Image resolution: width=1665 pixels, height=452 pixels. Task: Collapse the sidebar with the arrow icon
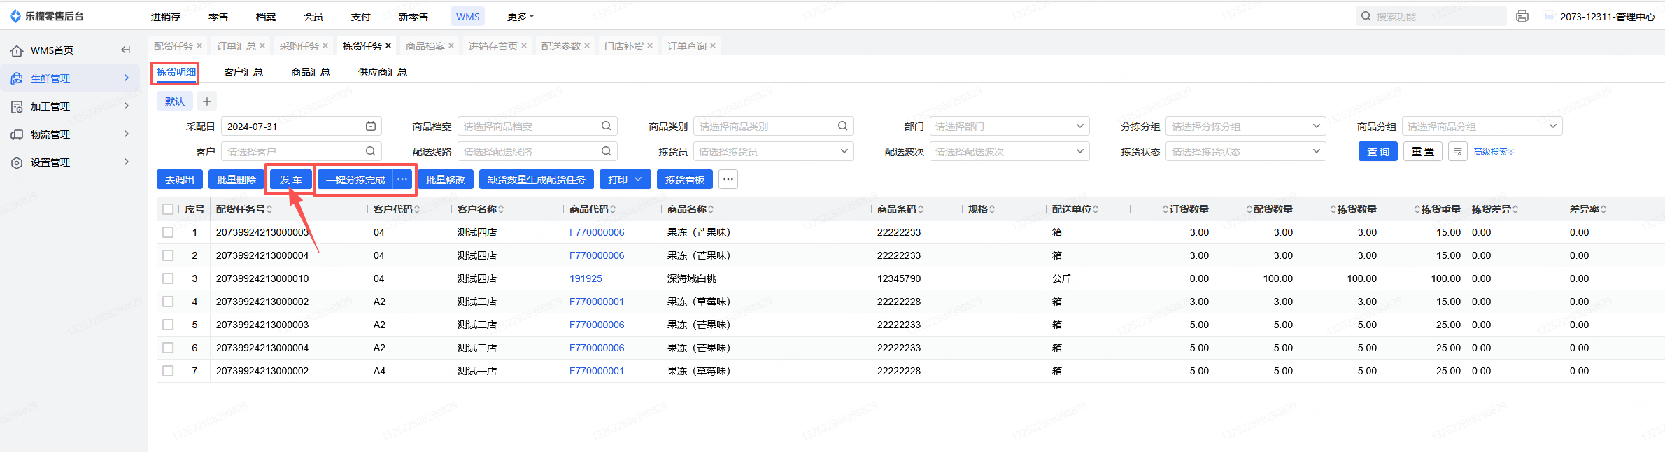click(x=126, y=50)
